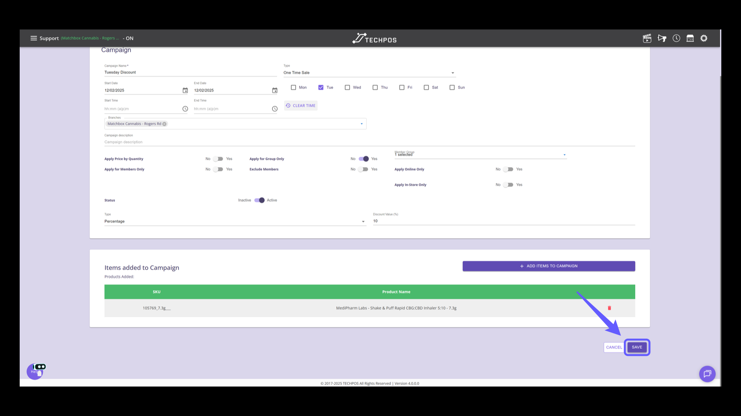Click Add Items to Campaign button

(548, 266)
